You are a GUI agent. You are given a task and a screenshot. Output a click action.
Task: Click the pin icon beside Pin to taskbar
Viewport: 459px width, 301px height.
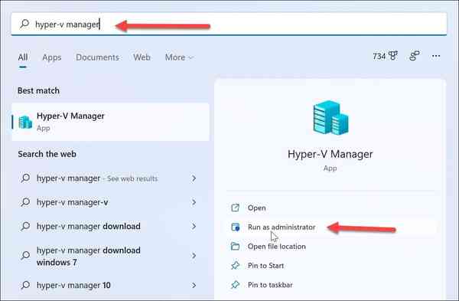[235, 285]
